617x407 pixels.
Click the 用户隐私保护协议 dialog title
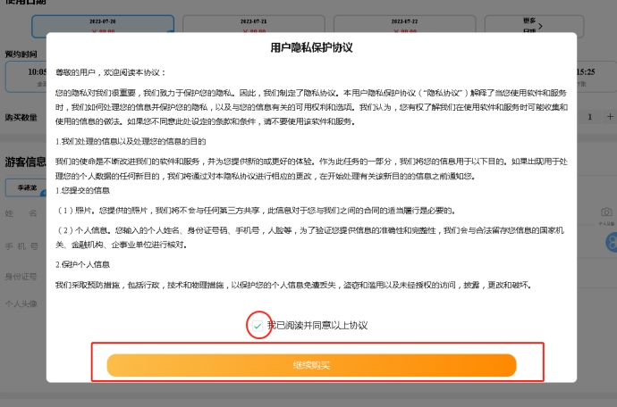tap(311, 48)
